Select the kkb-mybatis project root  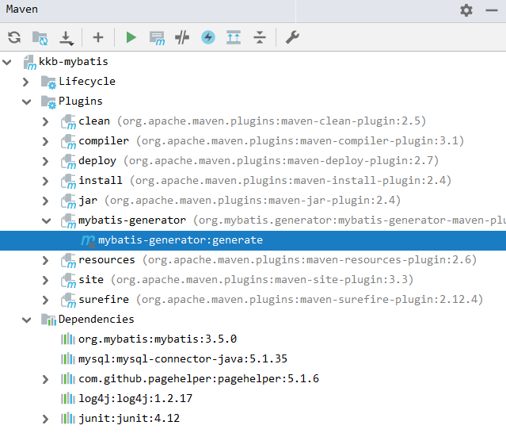click(x=73, y=62)
